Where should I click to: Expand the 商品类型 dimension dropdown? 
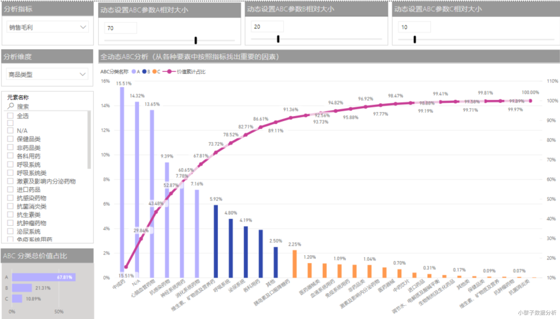coord(48,74)
